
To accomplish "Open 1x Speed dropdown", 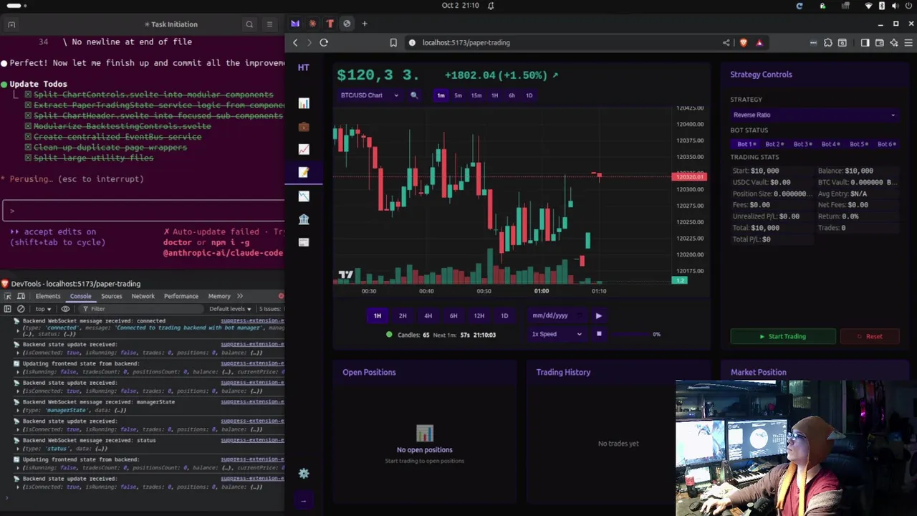I will click(557, 334).
